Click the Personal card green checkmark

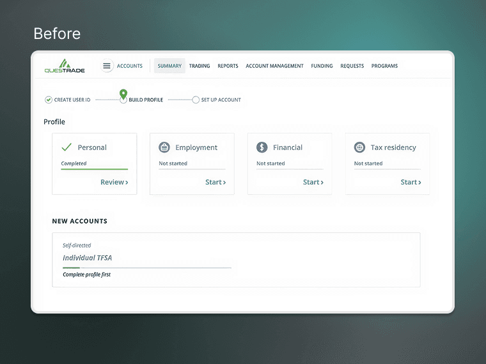coord(67,147)
